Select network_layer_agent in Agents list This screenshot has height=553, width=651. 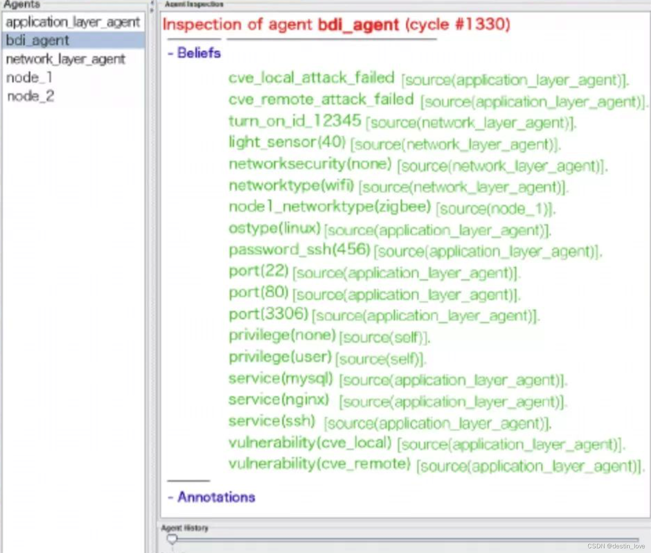coord(73,59)
